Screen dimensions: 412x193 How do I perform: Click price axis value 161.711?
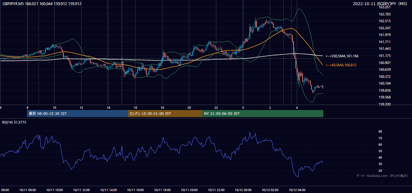coord(385,42)
